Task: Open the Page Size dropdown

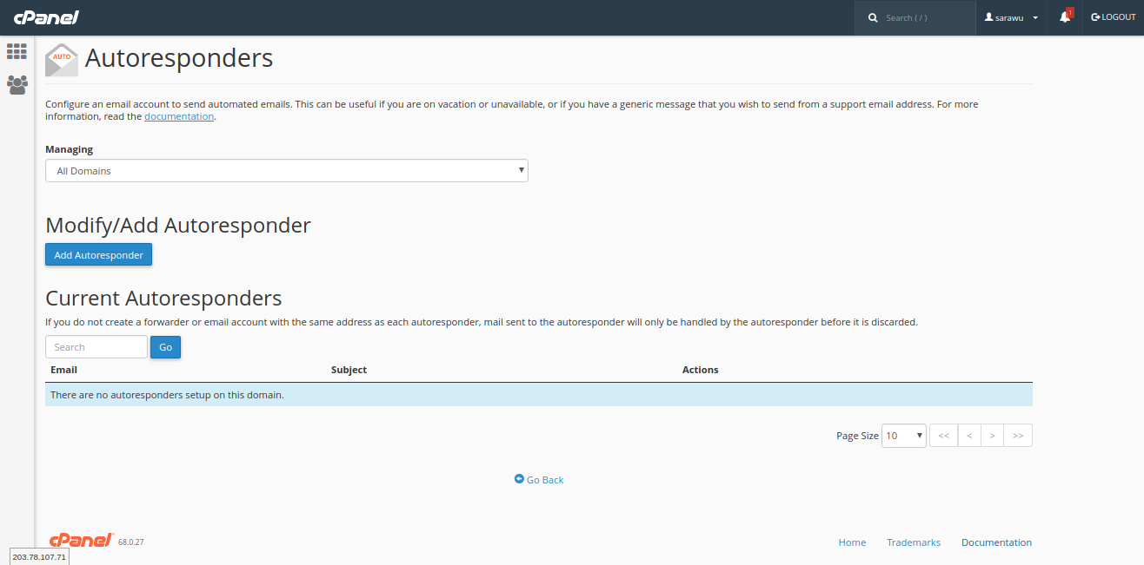Action: pos(904,436)
